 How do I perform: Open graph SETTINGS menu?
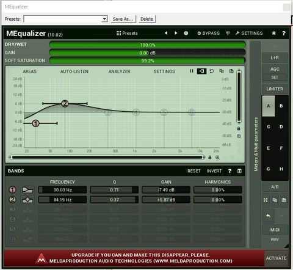click(164, 71)
